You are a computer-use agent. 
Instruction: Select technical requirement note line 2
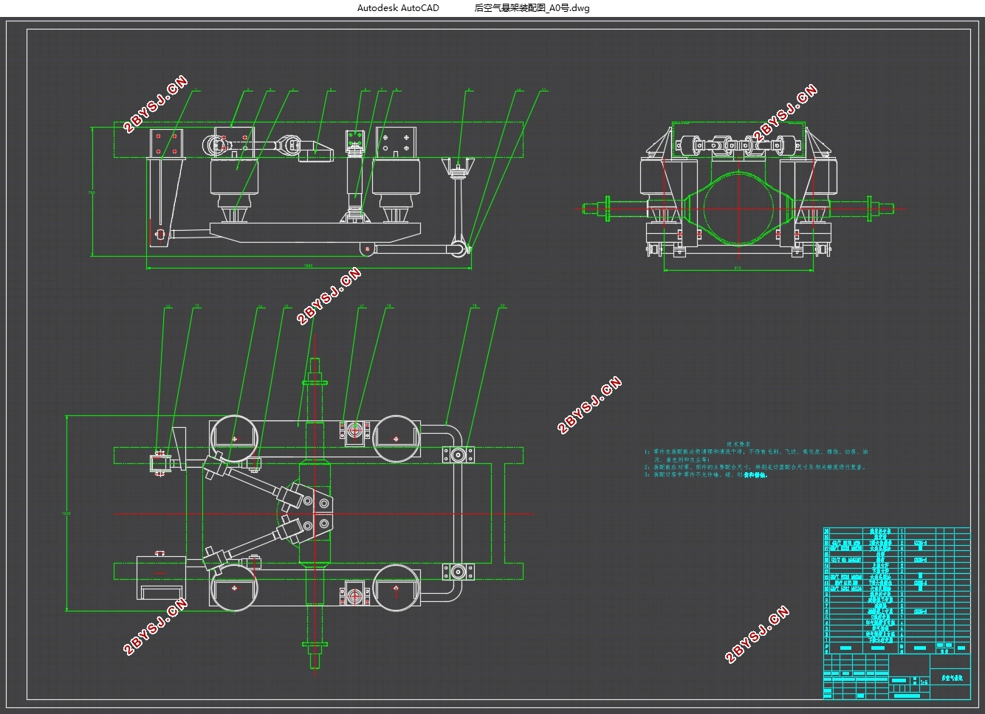point(755,467)
